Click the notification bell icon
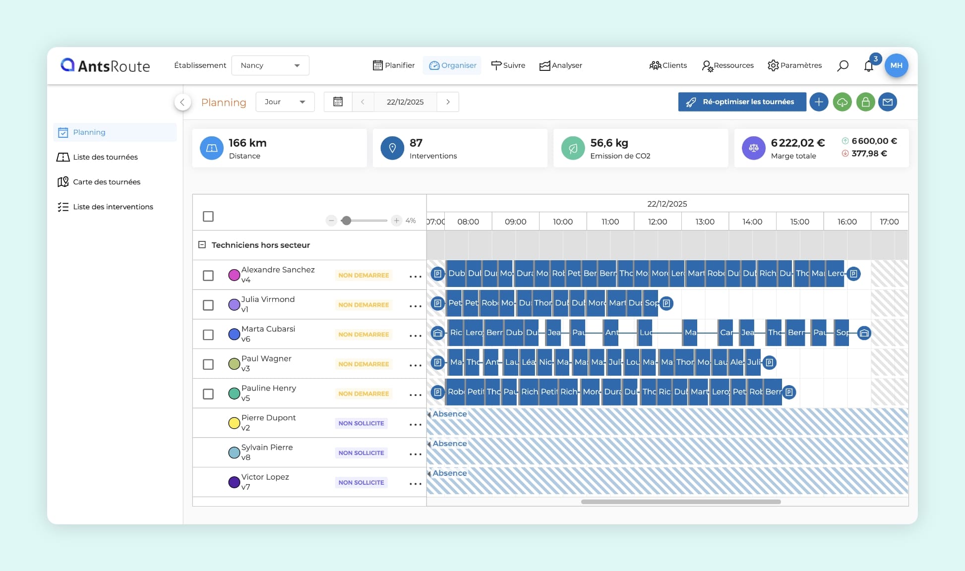This screenshot has height=571, width=965. point(868,66)
